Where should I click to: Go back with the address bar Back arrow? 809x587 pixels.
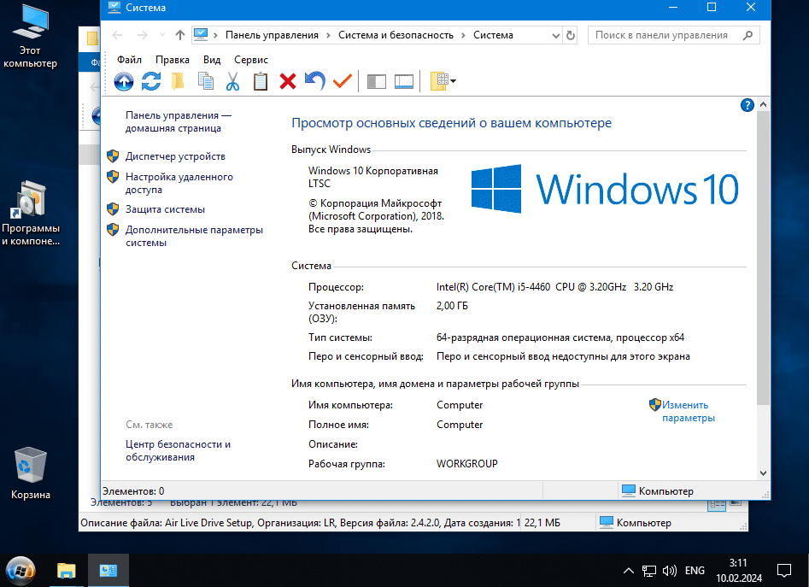[x=118, y=35]
